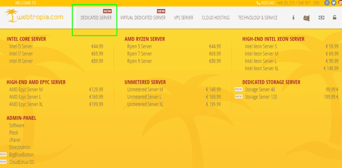Click the Software admin-panel link
Viewport: 342px width, 168px height.
pos(17,125)
